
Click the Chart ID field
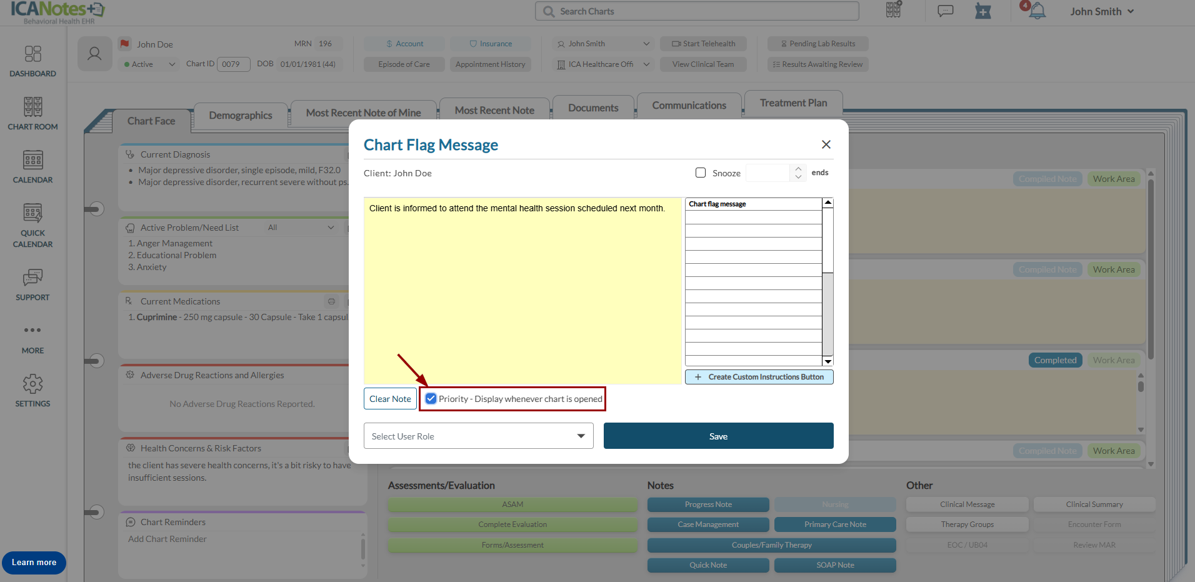233,64
